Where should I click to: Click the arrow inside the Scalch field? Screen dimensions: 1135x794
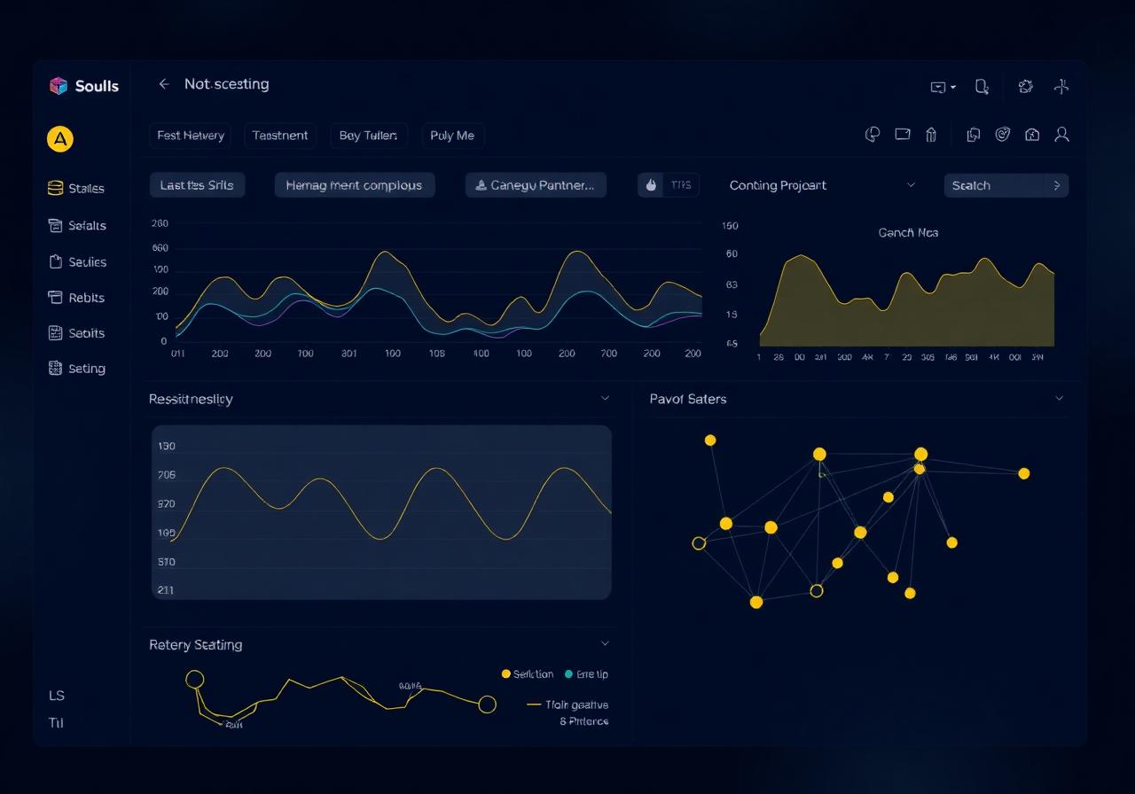[x=1056, y=185]
